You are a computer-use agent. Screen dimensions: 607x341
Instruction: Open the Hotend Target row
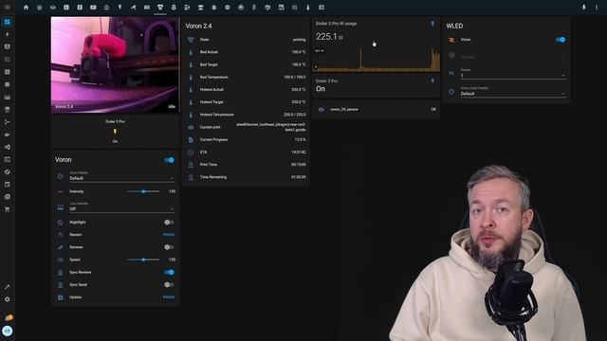[x=247, y=102]
